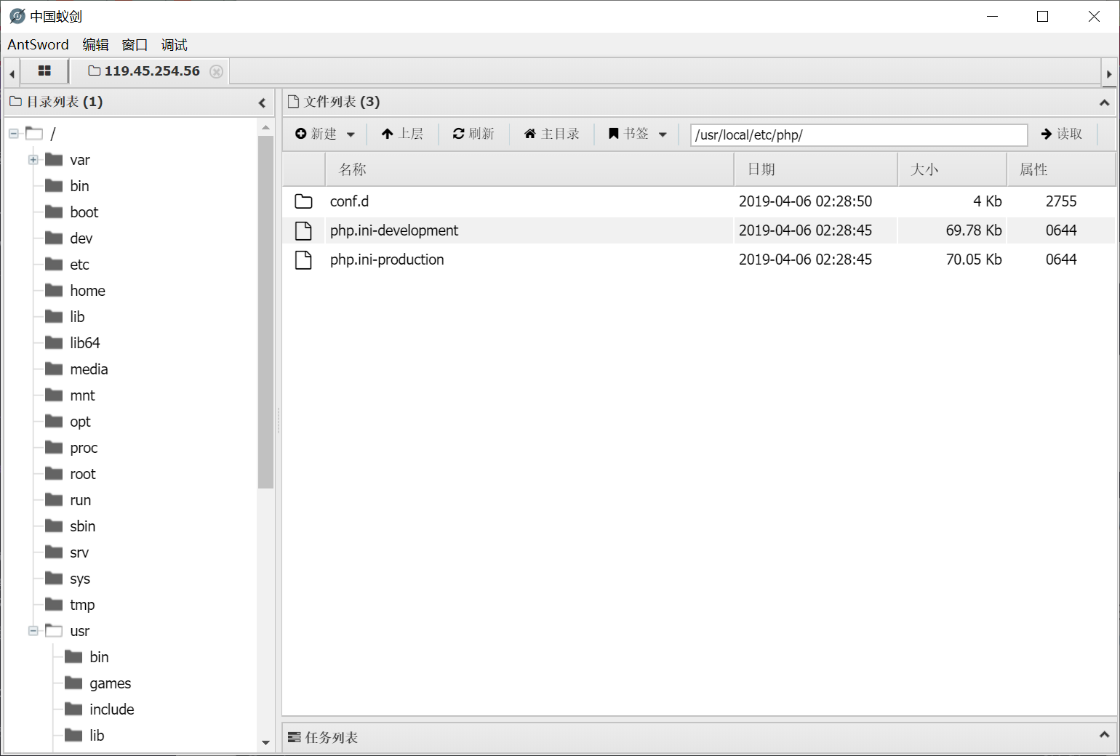Switch to the 119.45.254.56 tab
This screenshot has height=756, width=1120.
point(152,71)
